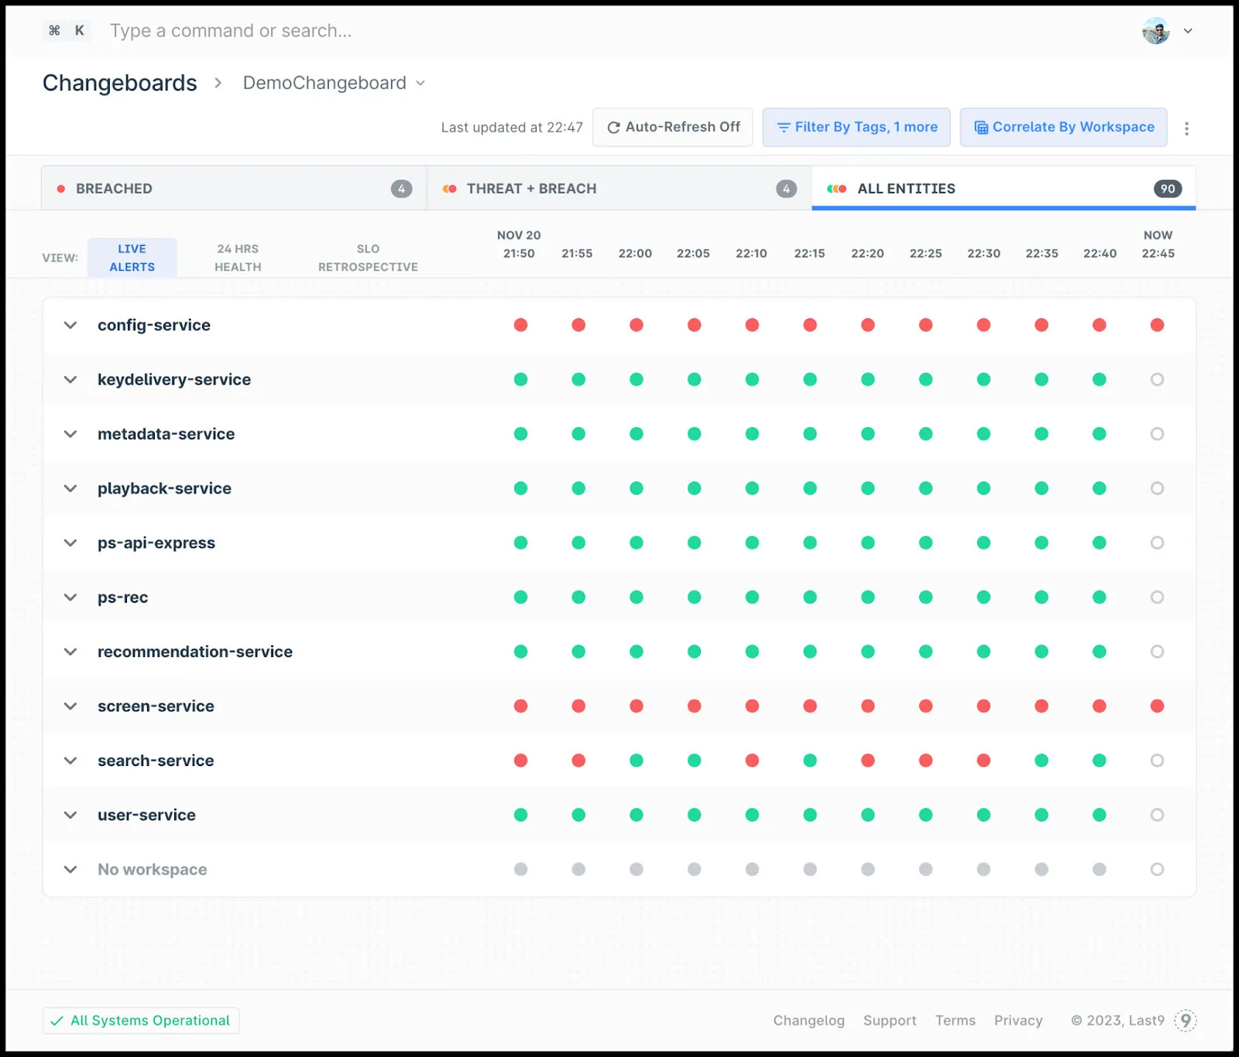The width and height of the screenshot is (1239, 1057).
Task: Click the recommendation-service name label
Action: pyautogui.click(x=195, y=652)
